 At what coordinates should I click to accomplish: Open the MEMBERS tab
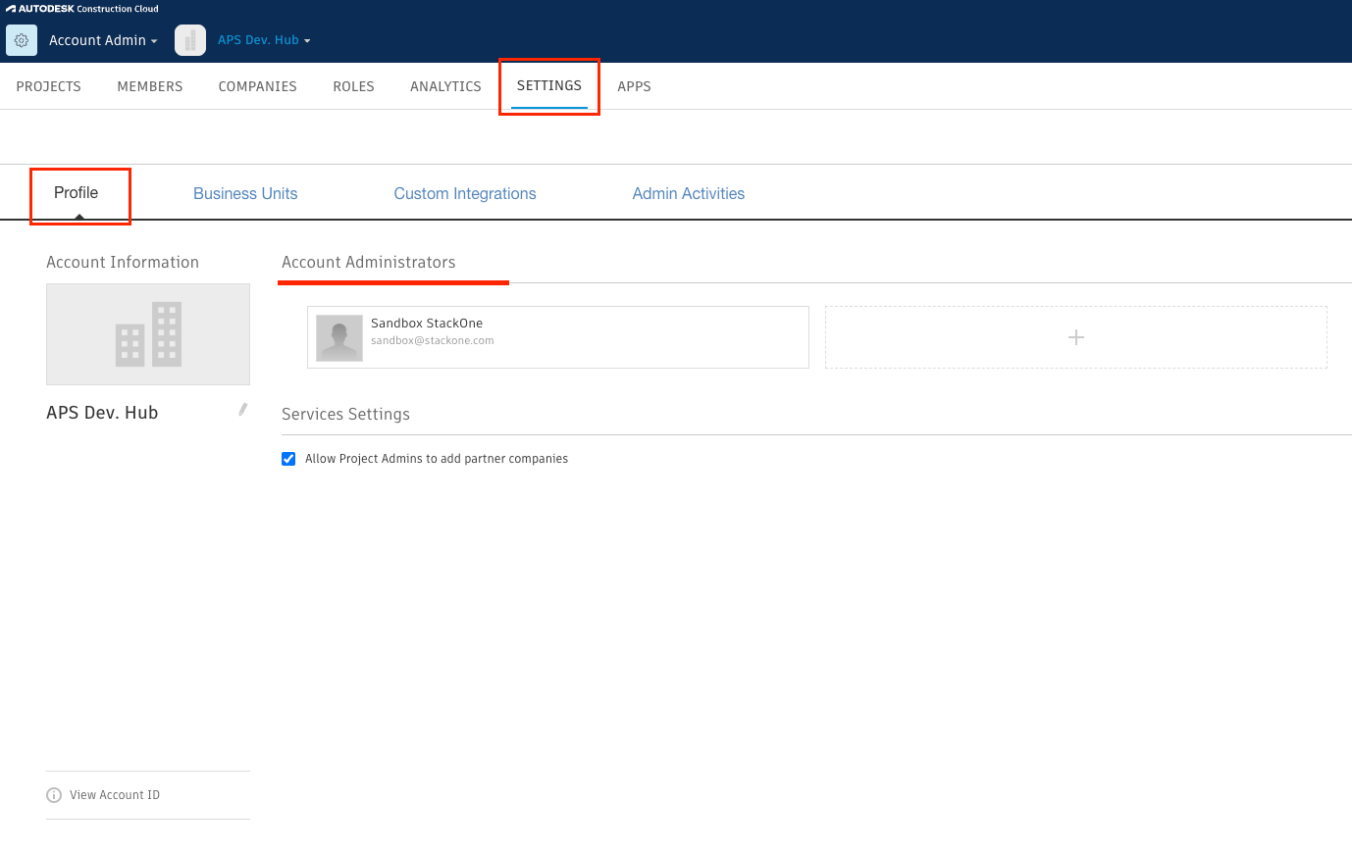click(x=150, y=86)
